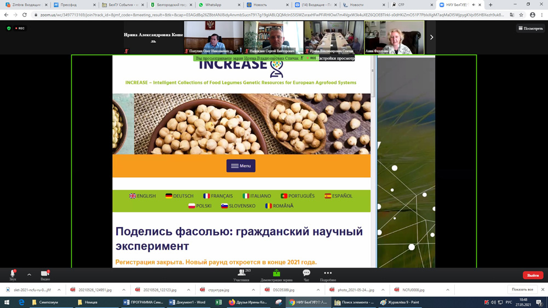Turn on camera with Видео icon

[45, 274]
